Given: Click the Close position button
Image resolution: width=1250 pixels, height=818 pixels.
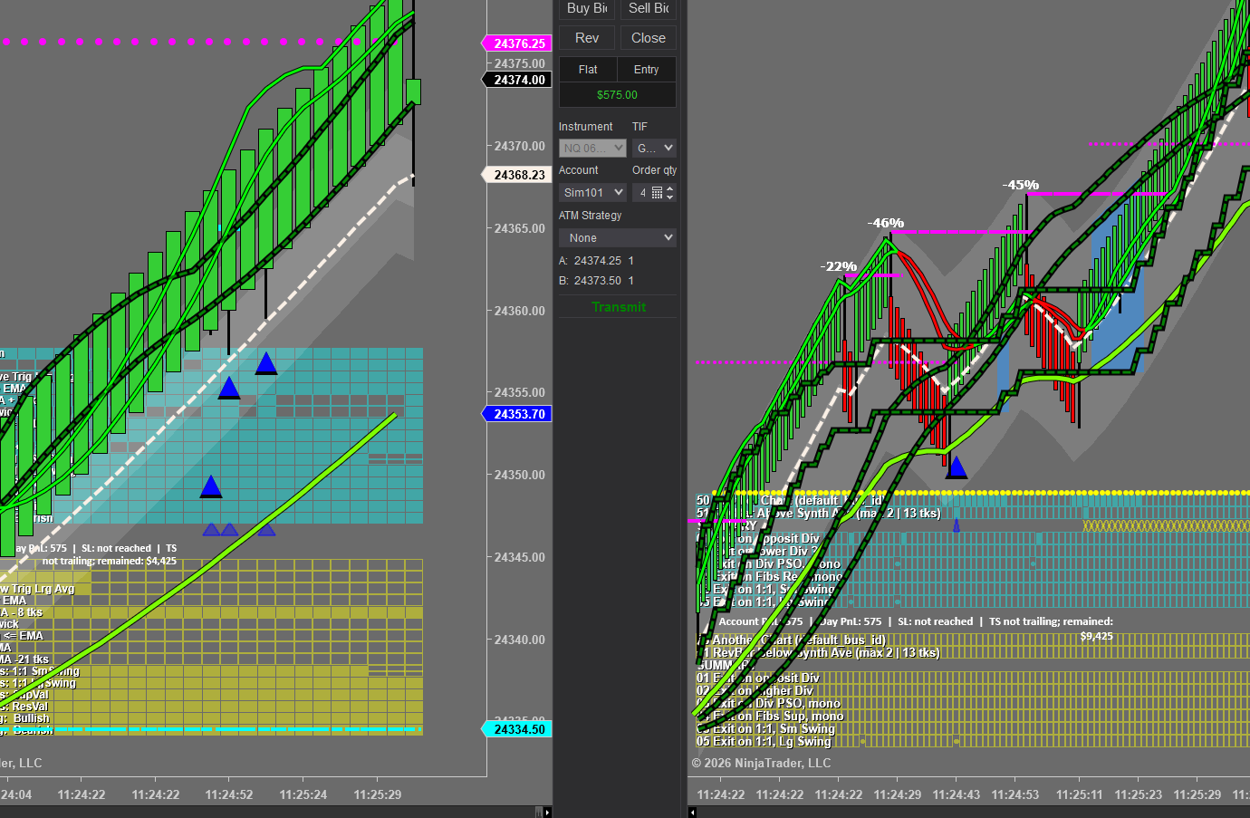Looking at the screenshot, I should click(x=648, y=38).
